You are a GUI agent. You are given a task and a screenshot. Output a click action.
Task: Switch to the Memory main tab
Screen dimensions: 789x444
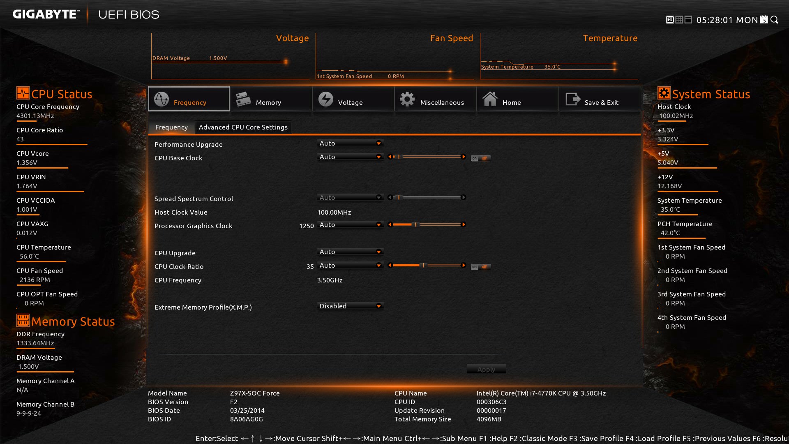pyautogui.click(x=271, y=99)
